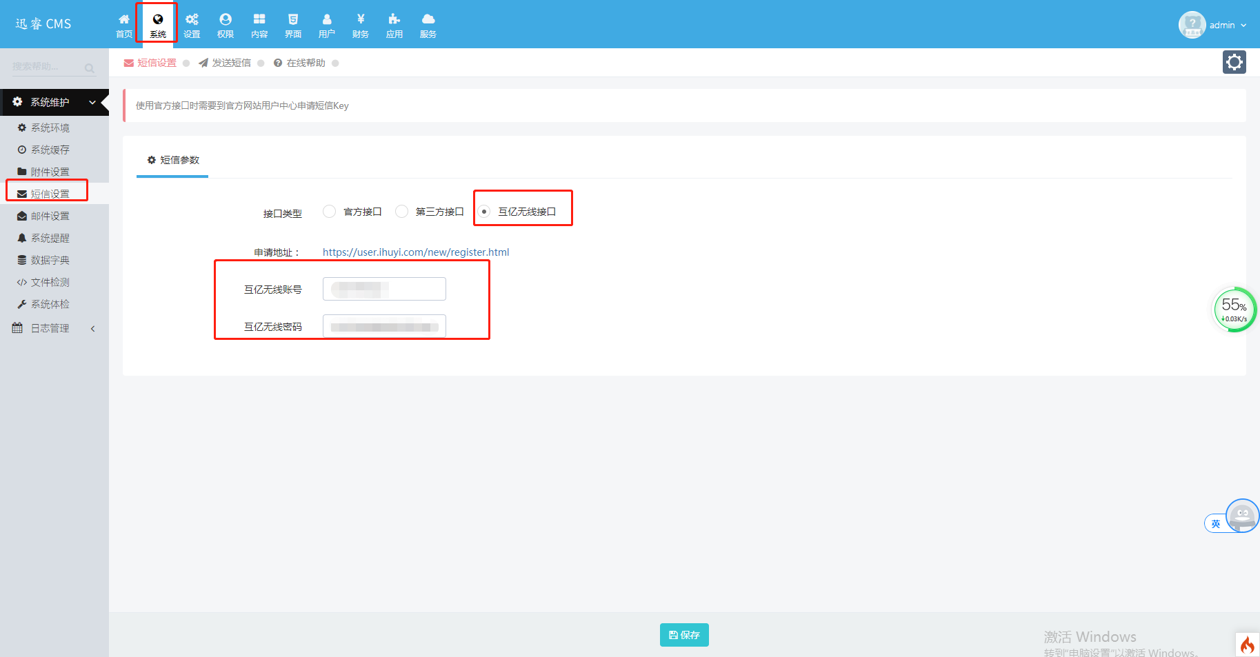Click the 财务 yen finance icon
Image resolution: width=1260 pixels, height=657 pixels.
361,25
